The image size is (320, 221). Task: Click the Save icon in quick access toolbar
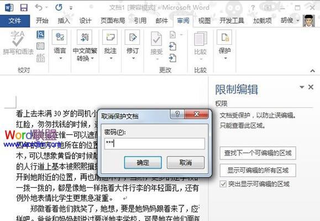(24, 8)
